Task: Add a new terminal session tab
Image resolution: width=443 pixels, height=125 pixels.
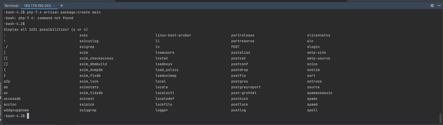Action: [x=62, y=6]
